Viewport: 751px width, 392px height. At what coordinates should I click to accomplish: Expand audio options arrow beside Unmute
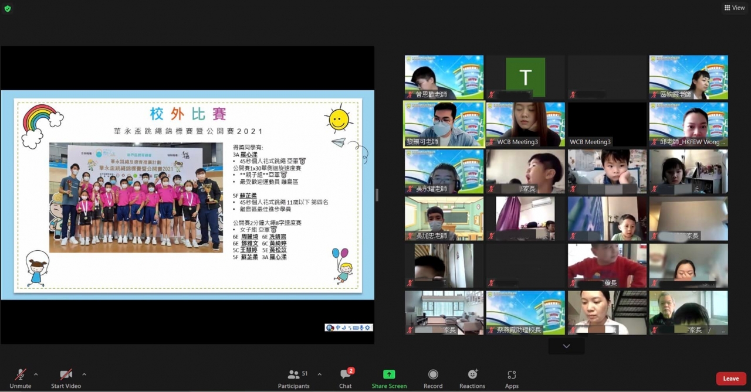[x=36, y=374]
